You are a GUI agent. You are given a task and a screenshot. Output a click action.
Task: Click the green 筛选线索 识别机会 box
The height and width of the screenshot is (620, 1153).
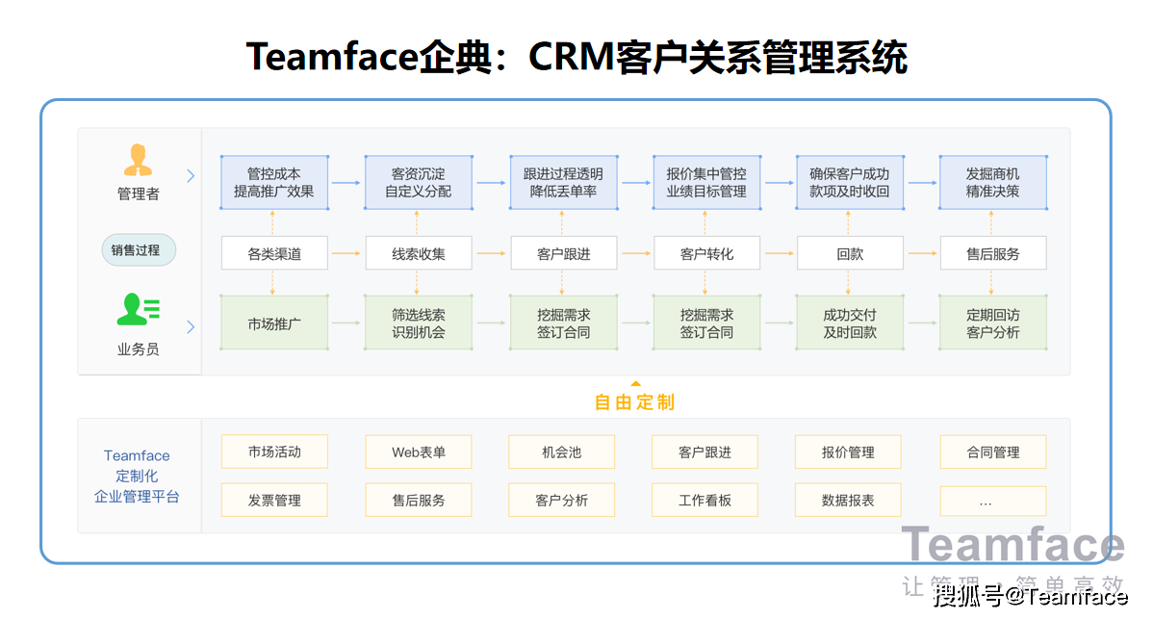418,323
